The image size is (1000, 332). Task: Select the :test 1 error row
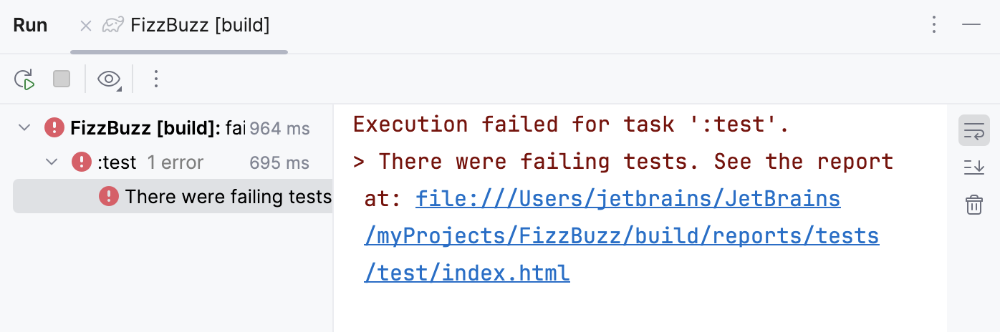point(175,162)
